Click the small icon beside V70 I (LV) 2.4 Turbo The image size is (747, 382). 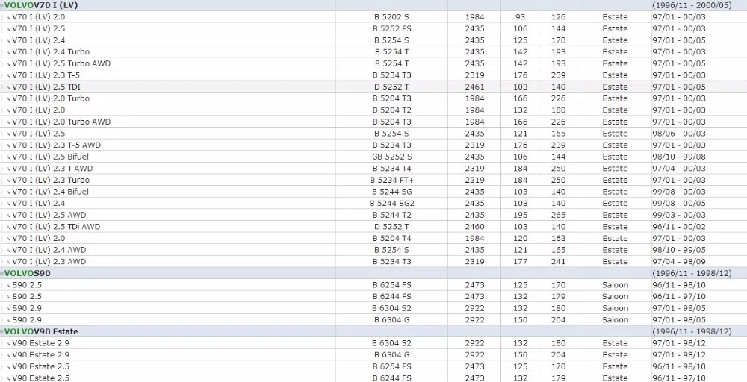click(8, 52)
